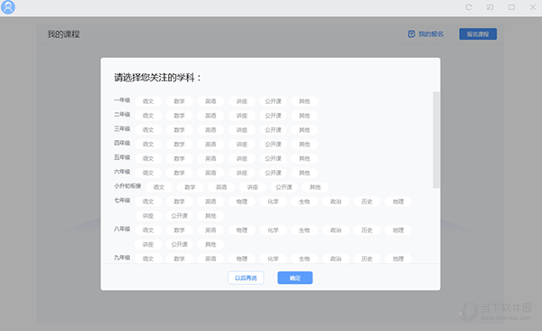542x331 pixels.
Task: Select 地理 in 七年级 row
Action: [398, 202]
